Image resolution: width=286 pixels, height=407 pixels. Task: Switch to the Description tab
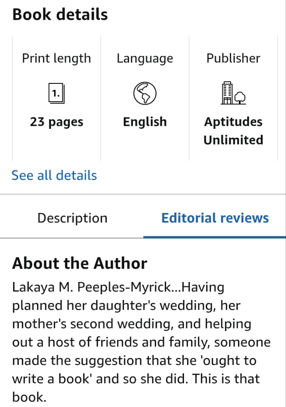72,218
